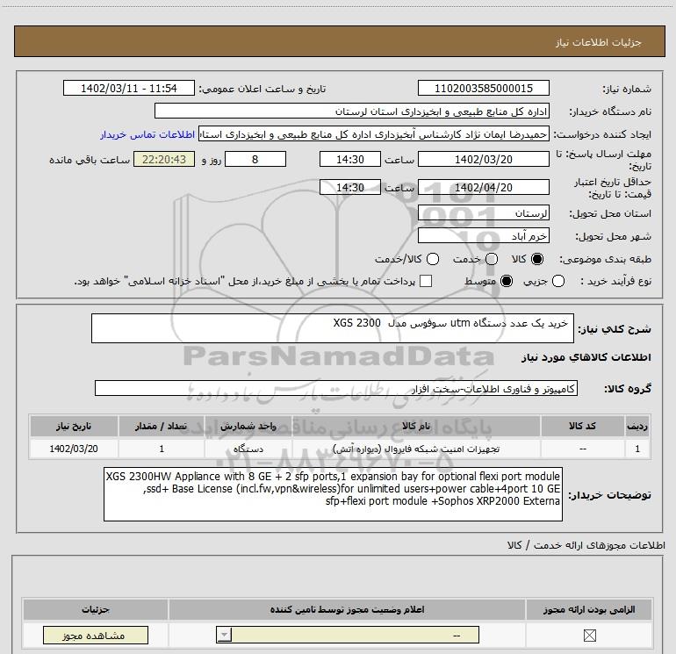Choose متوسط purchase process radio button
676x654 pixels.
coord(507,281)
